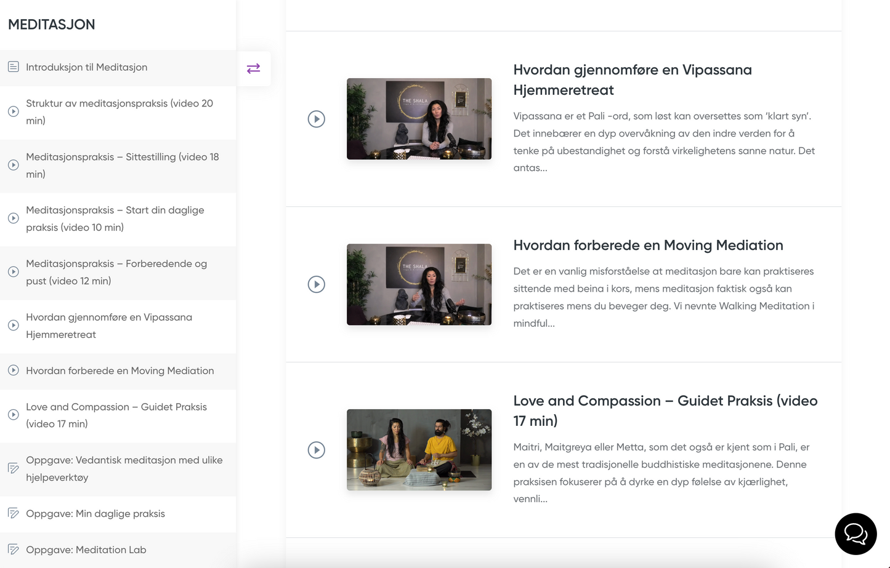Click the MEDITASJON course title
The width and height of the screenshot is (890, 568).
coord(52,25)
